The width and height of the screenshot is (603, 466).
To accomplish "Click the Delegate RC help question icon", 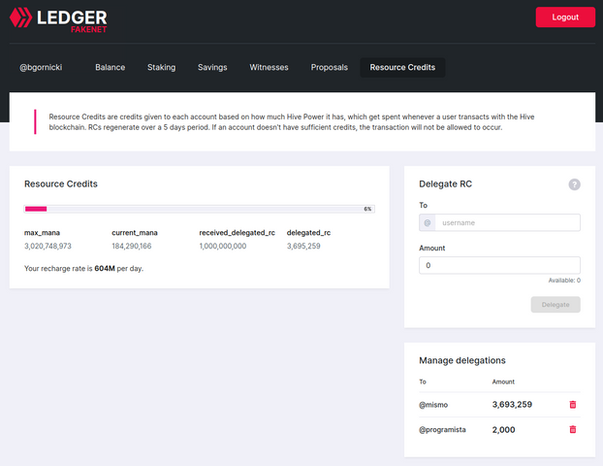I will coord(574,184).
